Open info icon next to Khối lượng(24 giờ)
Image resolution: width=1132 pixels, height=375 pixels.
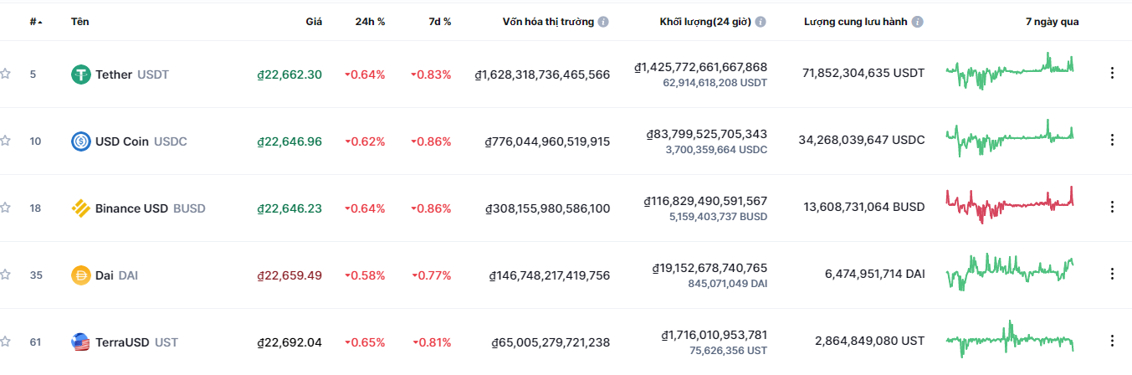click(761, 22)
